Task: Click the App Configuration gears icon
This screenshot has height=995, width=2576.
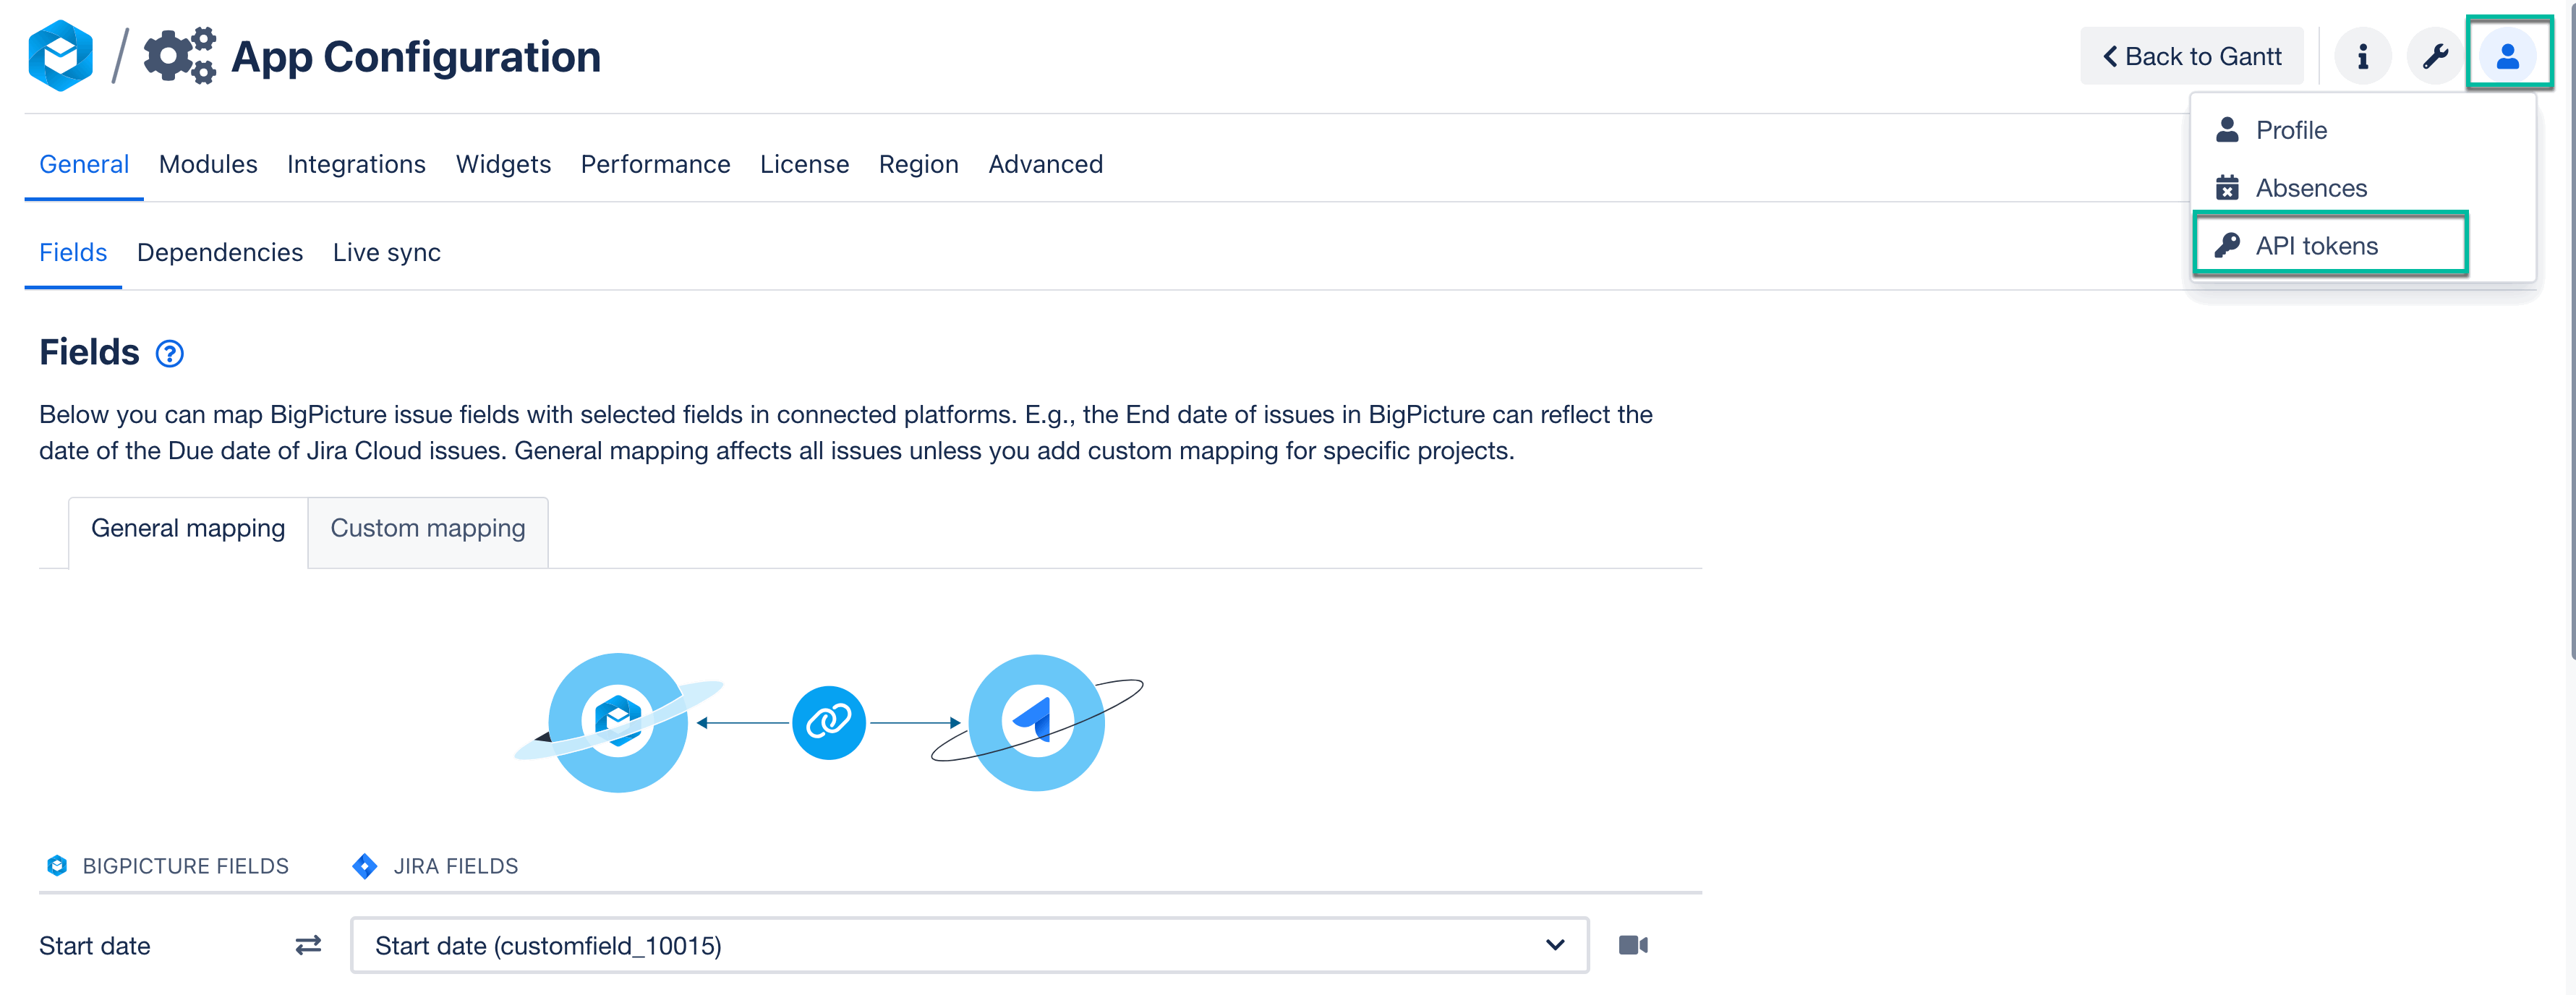Action: (x=180, y=55)
